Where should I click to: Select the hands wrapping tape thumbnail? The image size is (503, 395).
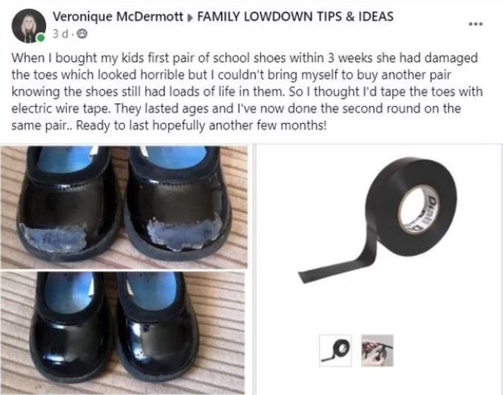coord(377,351)
